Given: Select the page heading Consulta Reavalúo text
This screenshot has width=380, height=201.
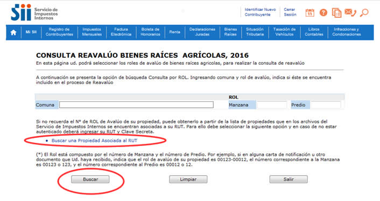Looking at the screenshot, I should tap(142, 56).
